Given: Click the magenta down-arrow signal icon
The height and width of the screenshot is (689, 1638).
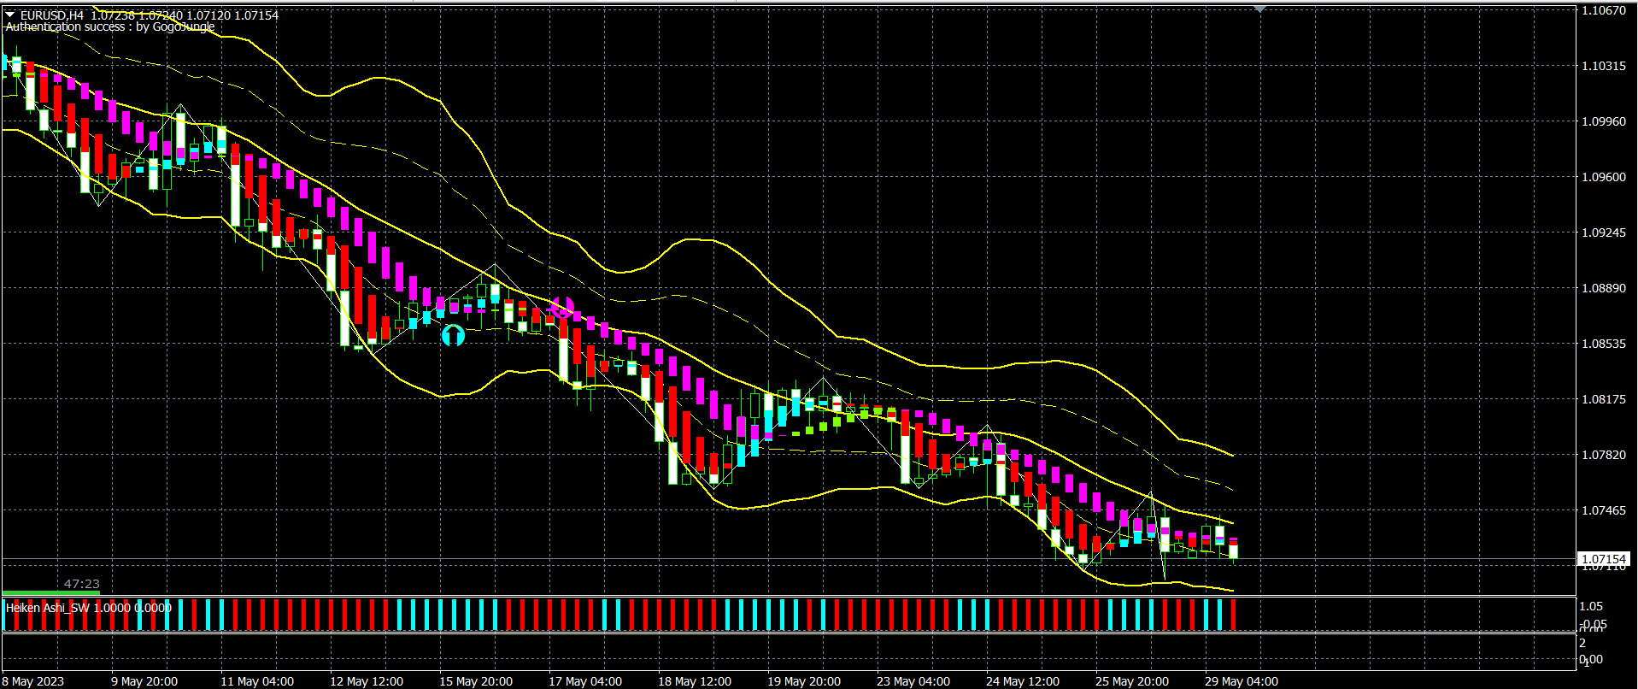Looking at the screenshot, I should [x=561, y=308].
